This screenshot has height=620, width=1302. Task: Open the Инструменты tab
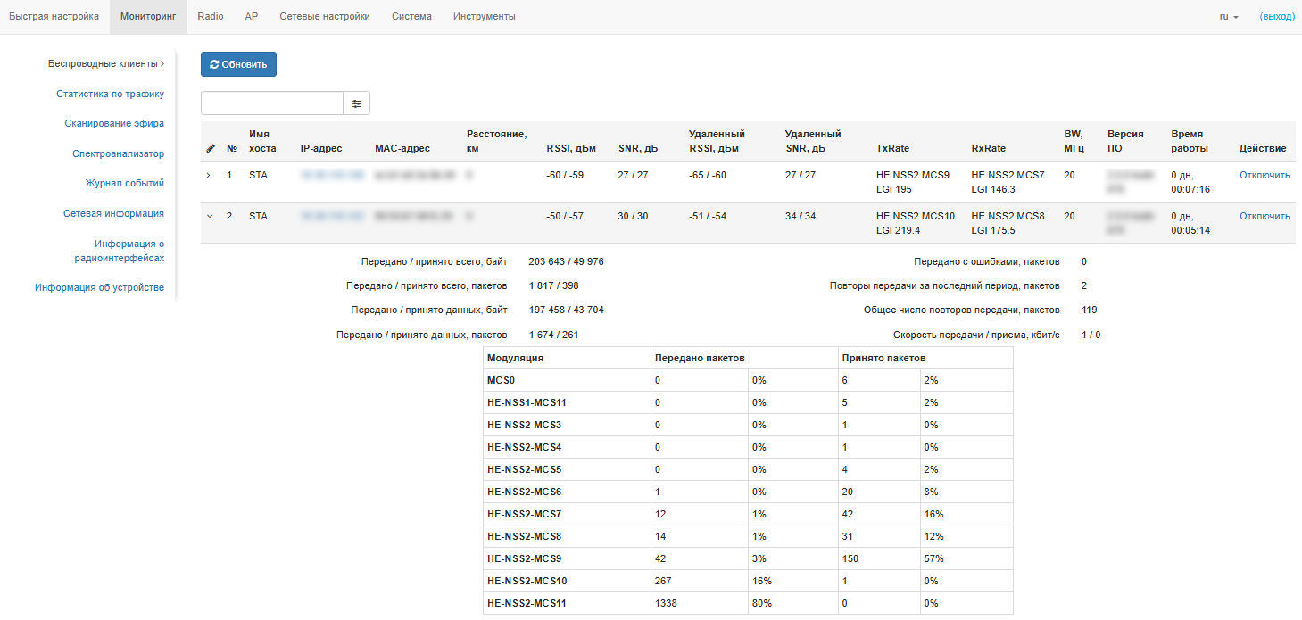[485, 17]
